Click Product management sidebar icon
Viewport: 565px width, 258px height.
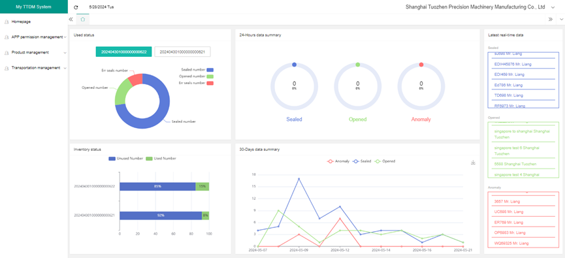pos(7,53)
